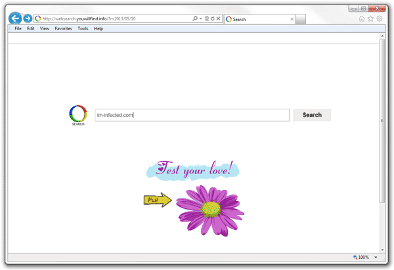Open the Tools menu
The image size is (394, 270).
click(83, 29)
